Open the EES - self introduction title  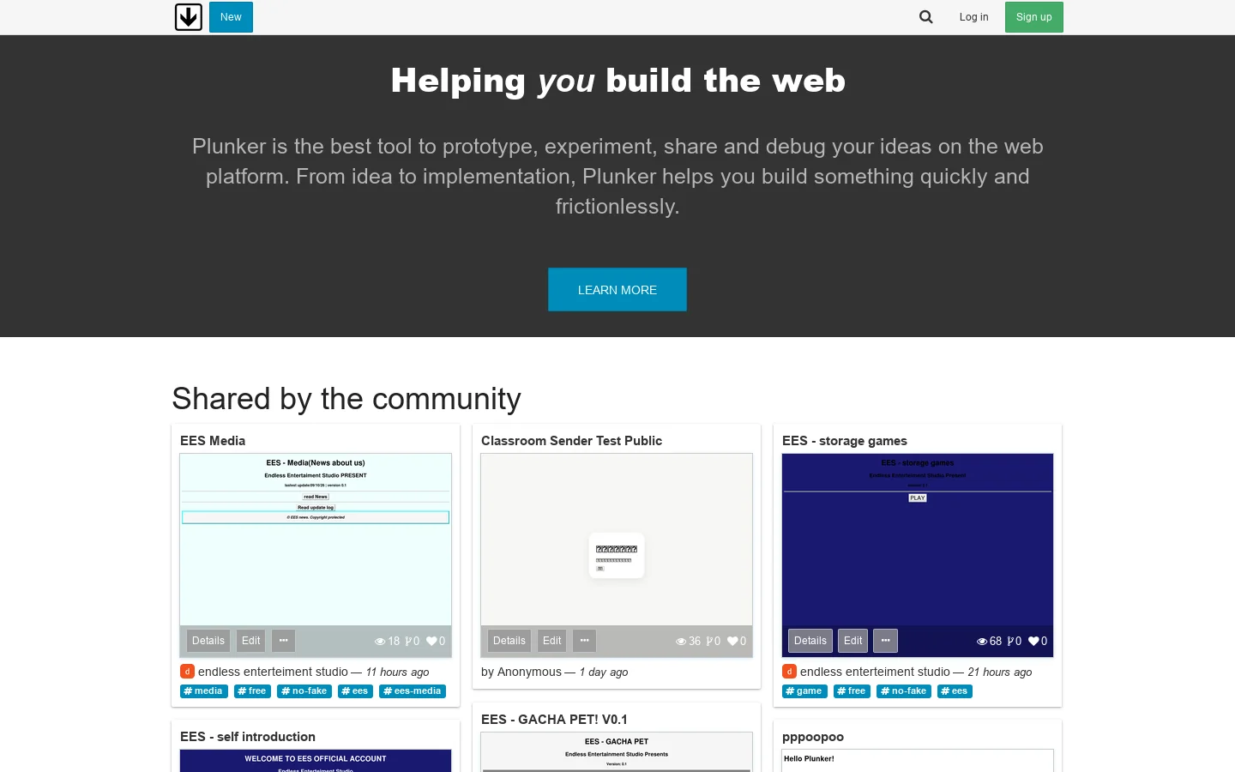point(248,737)
